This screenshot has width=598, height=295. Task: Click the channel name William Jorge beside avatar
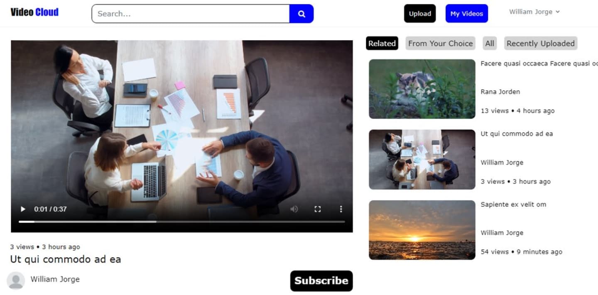coord(55,279)
